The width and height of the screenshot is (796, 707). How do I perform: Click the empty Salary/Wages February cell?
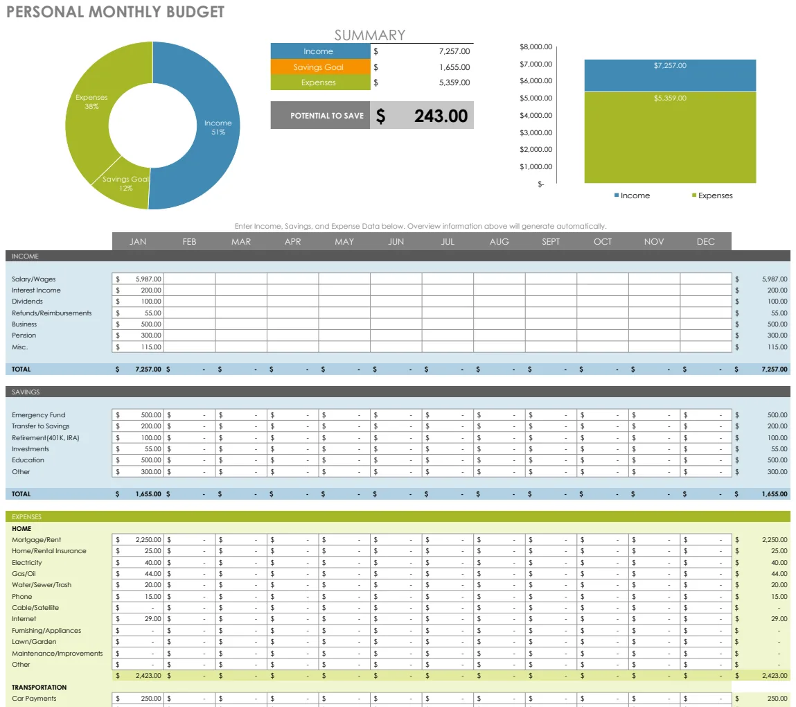coord(189,279)
